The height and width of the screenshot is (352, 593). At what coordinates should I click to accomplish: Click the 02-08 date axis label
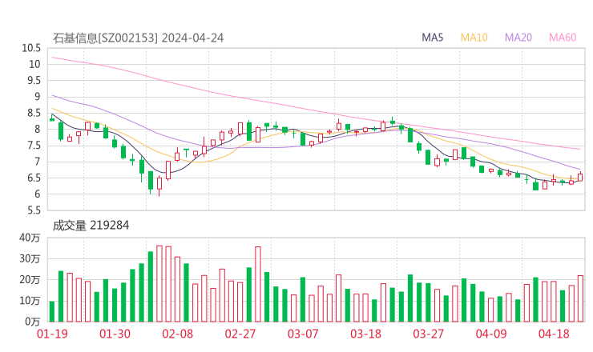178,334
